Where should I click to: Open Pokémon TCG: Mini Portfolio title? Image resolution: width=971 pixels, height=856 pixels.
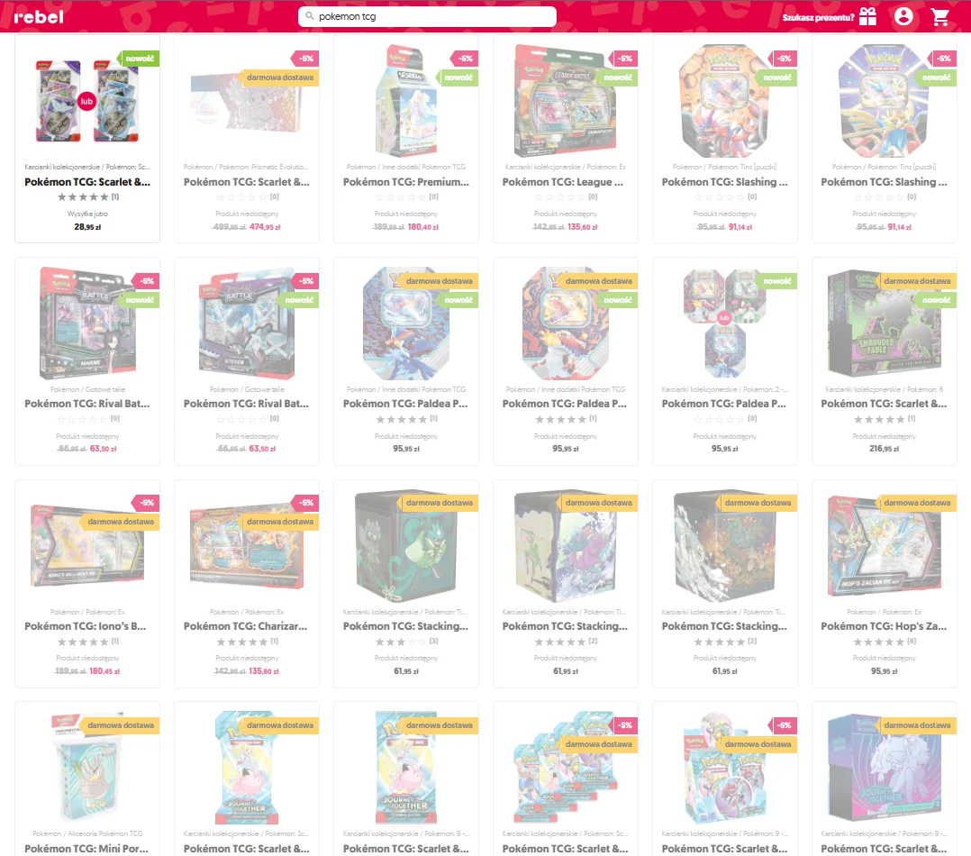86,849
